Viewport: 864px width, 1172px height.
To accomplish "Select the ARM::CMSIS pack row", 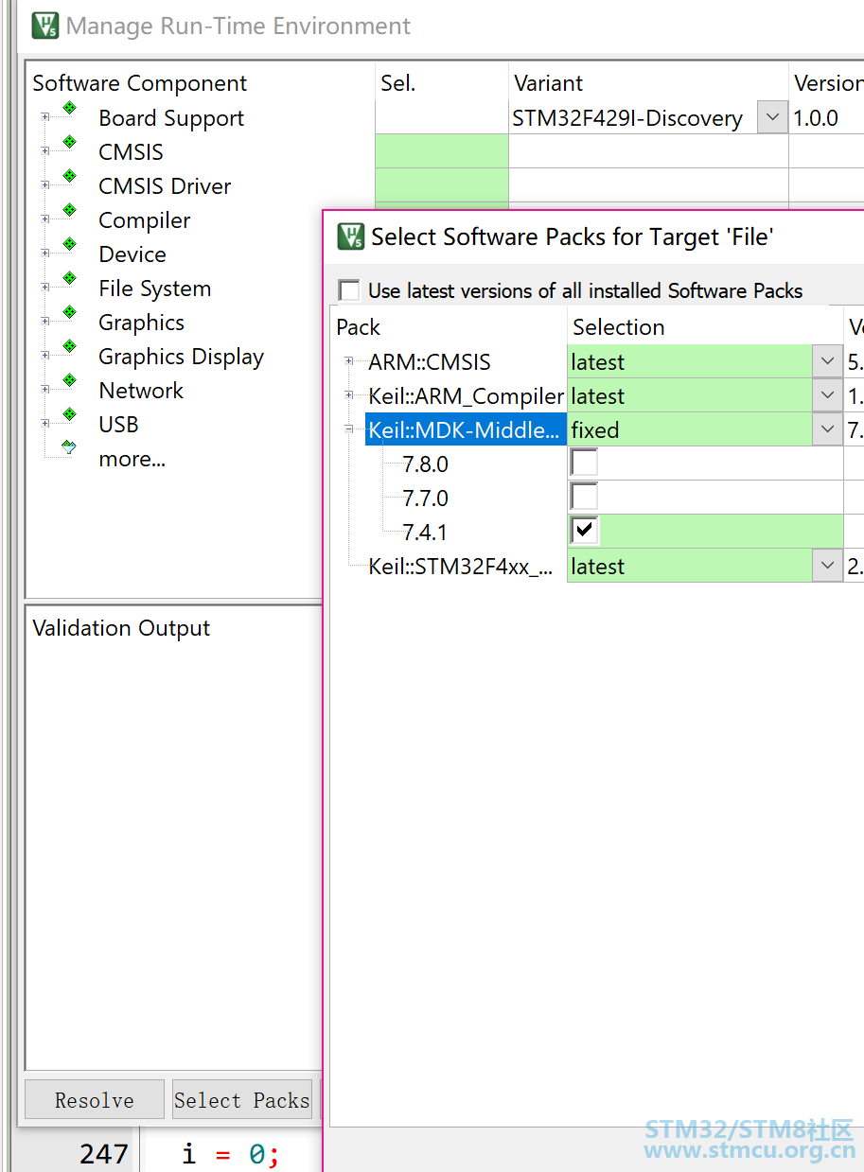I will pyautogui.click(x=430, y=362).
